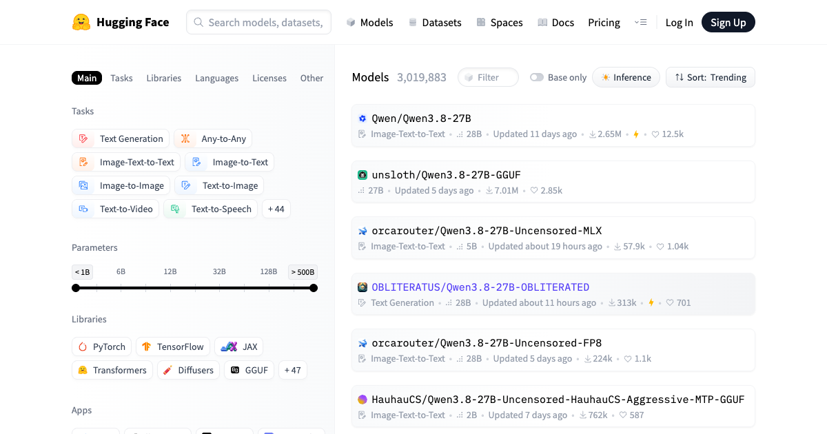This screenshot has height=434, width=827.
Task: Click the Text Generation task icon
Action: click(x=83, y=138)
